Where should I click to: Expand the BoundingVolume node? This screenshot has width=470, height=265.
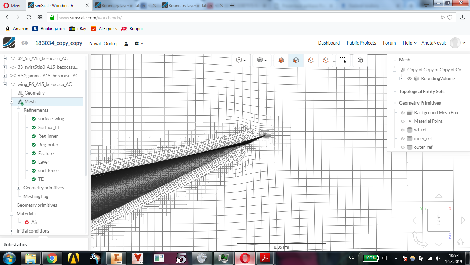tap(401, 78)
